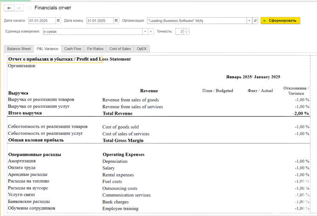This screenshot has width=317, height=216.
Task: Select the Fin Ratios tab
Action: pos(96,49)
